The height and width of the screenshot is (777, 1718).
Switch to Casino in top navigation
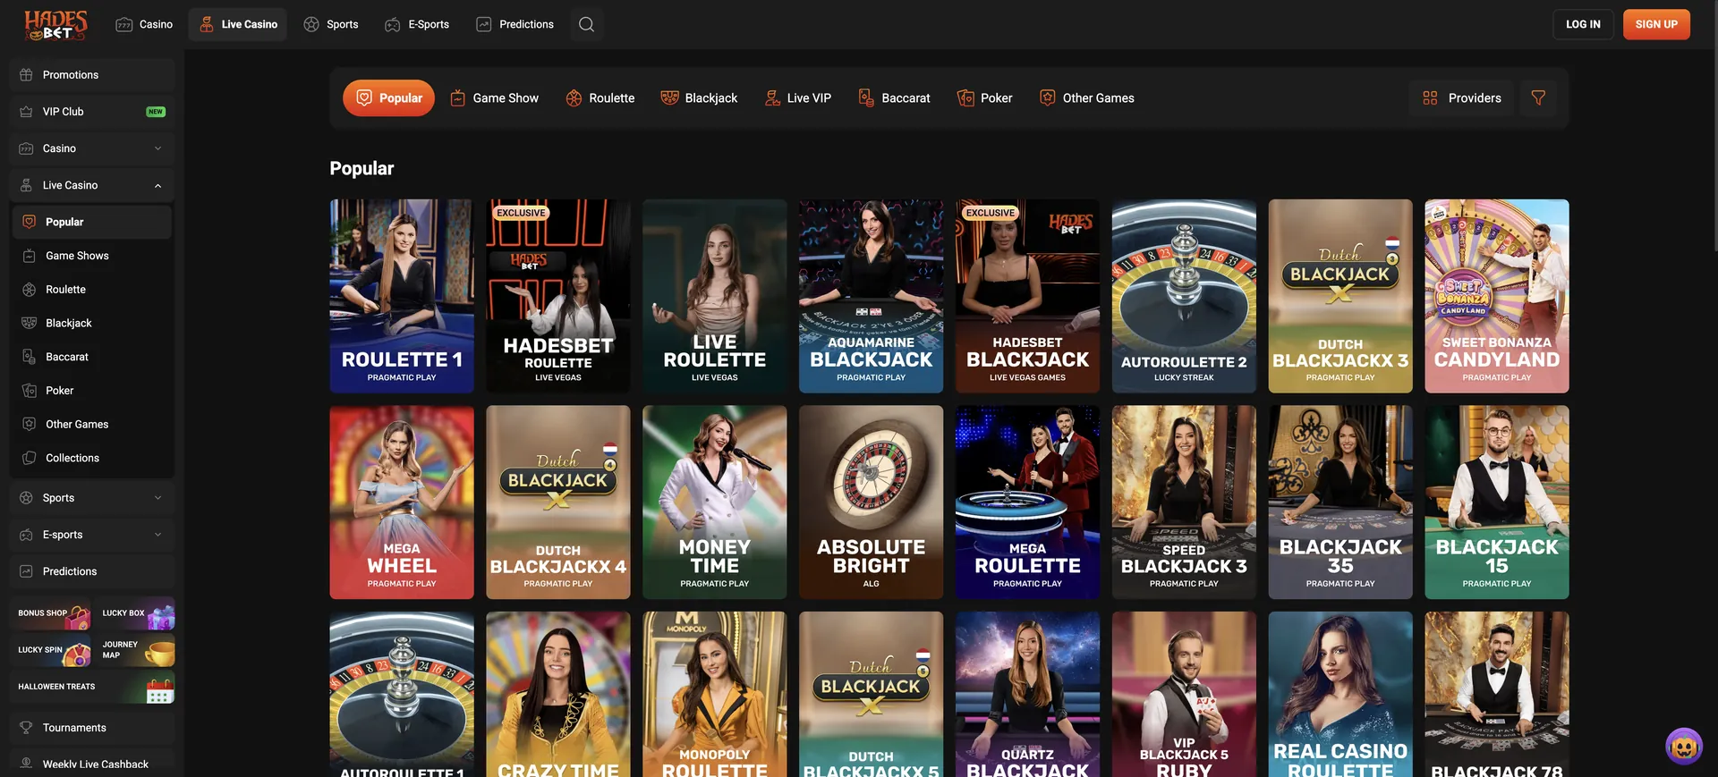(144, 24)
